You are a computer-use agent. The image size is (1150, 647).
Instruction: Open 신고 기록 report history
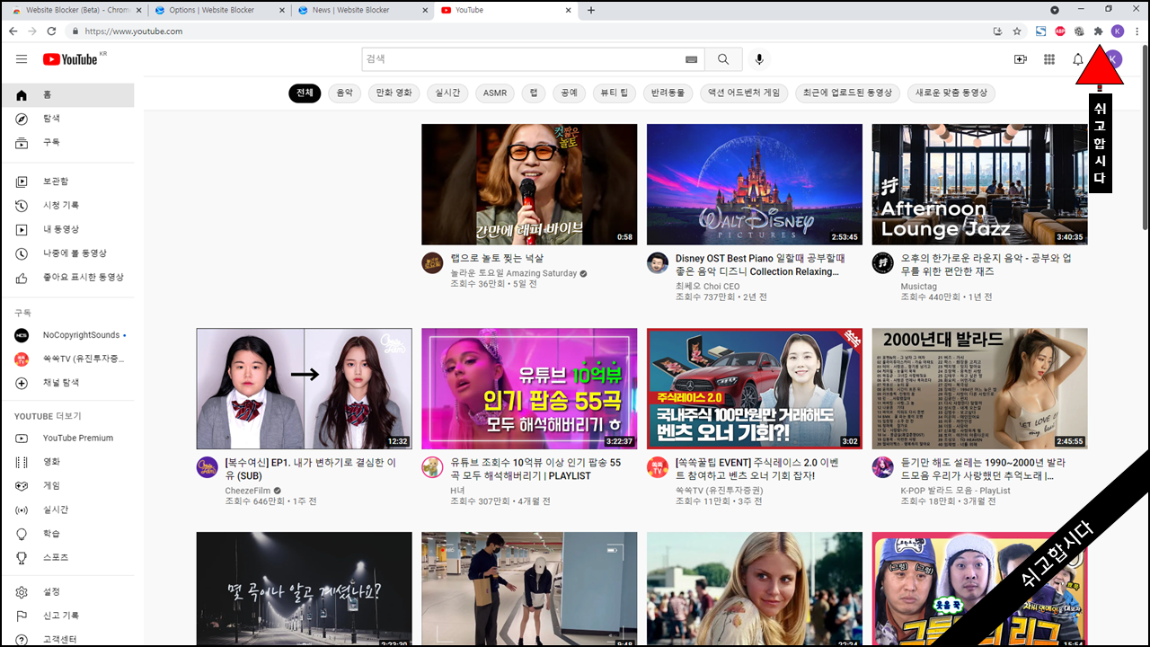[x=67, y=616]
